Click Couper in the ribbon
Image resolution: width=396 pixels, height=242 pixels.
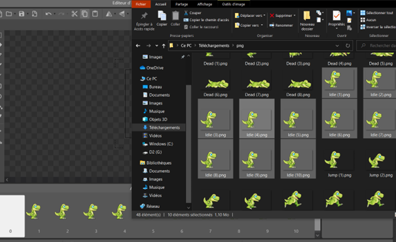coord(192,12)
